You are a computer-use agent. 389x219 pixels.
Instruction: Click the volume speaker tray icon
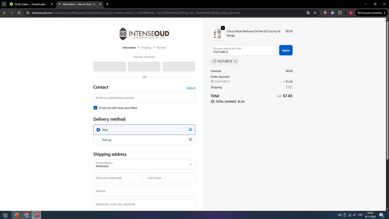point(339,215)
